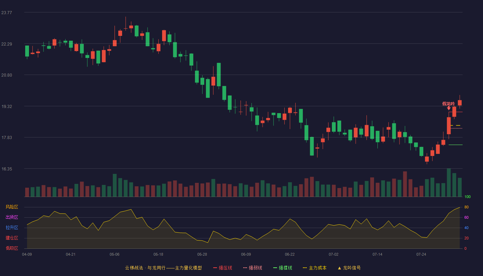The width and height of the screenshot is (483, 276).
Task: Click the 07-14 date label
Action: click(377, 254)
